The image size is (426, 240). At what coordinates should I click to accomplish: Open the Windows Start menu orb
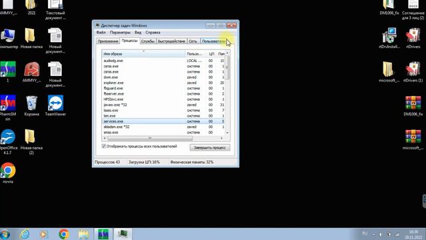pos(5,234)
